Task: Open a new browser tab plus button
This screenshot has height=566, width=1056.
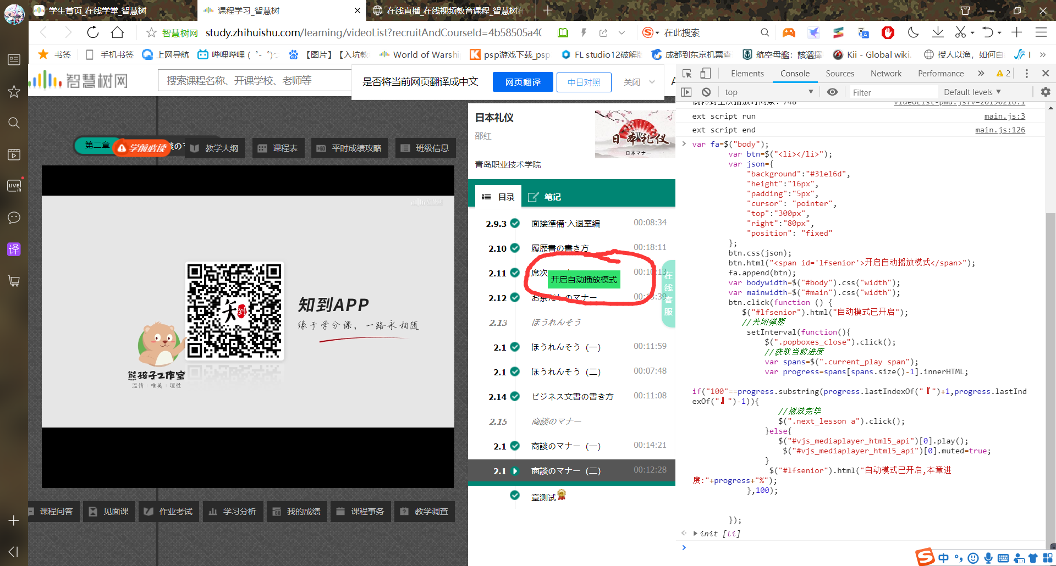Action: pos(548,10)
